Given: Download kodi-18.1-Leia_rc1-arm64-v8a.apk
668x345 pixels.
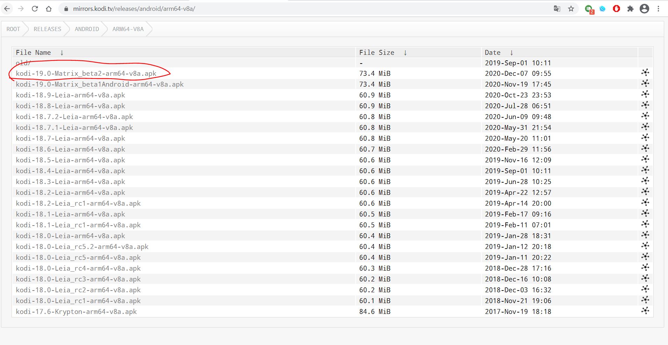Looking at the screenshot, I should tap(78, 225).
